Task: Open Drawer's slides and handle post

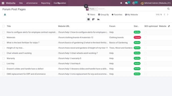Action: point(25,69)
